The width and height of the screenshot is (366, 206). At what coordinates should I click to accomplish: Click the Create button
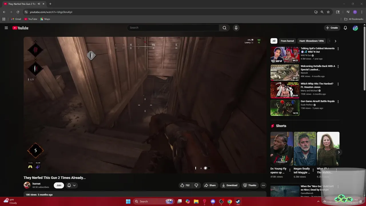click(332, 28)
